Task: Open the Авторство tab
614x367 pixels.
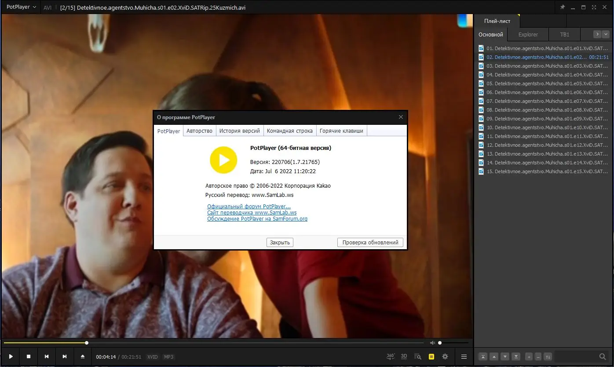Action: pos(199,131)
